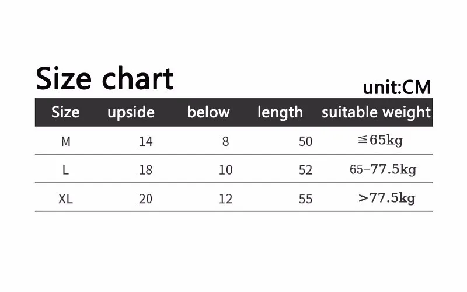Click below value 10 in the L row

point(226,170)
